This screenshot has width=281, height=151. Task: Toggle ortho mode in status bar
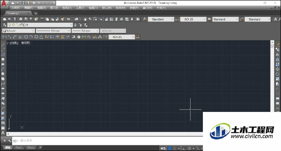184,148
